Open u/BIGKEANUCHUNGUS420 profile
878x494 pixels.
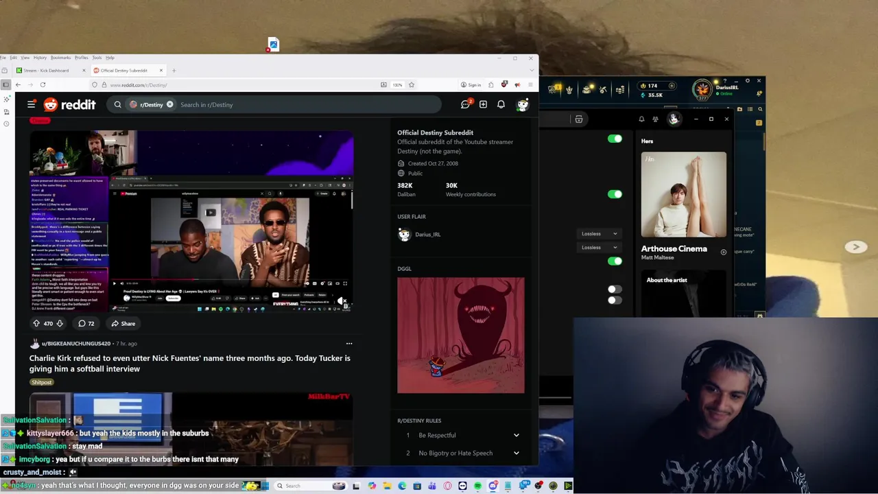(75, 343)
